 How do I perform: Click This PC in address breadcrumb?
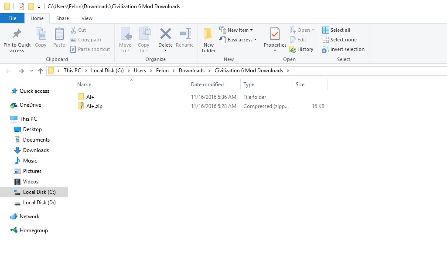[72, 70]
